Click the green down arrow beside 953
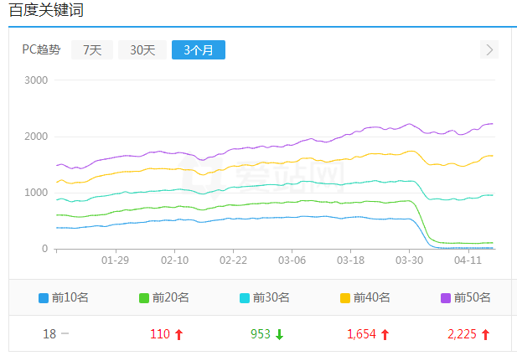 coord(279,334)
